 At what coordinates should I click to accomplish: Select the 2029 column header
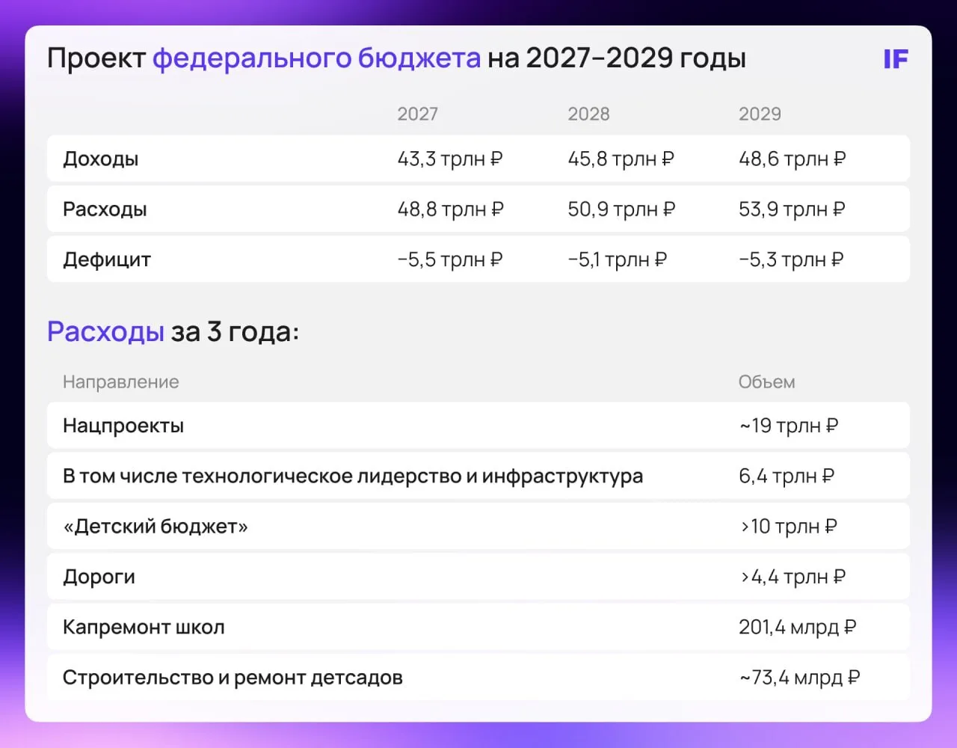[760, 114]
